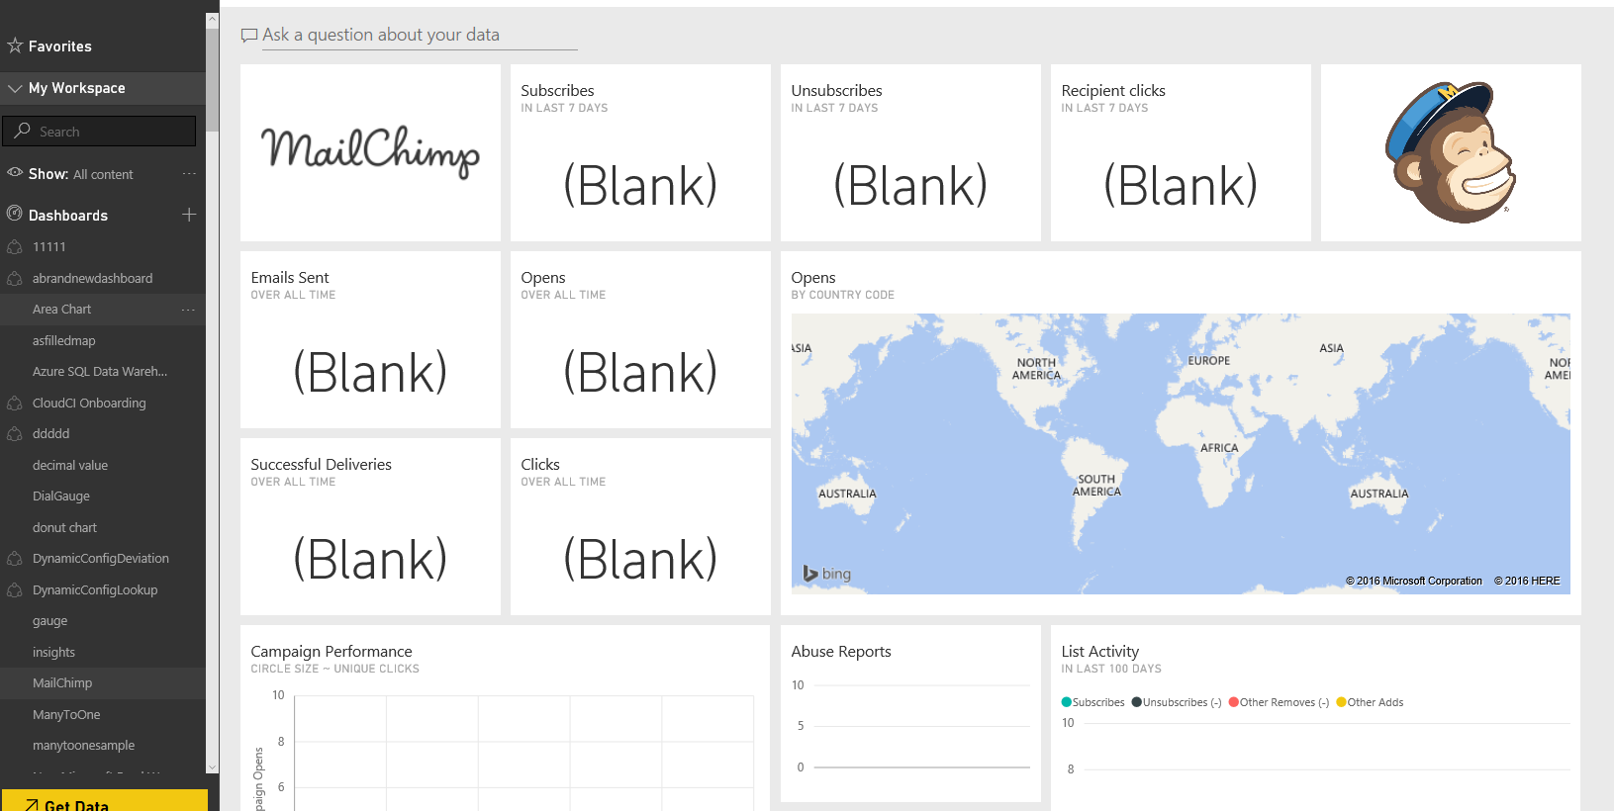Click the eye icon beside Show
Image resolution: width=1614 pixels, height=811 pixels.
(x=15, y=173)
